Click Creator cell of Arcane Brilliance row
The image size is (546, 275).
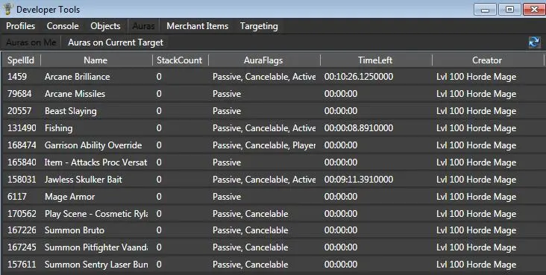(x=476, y=77)
